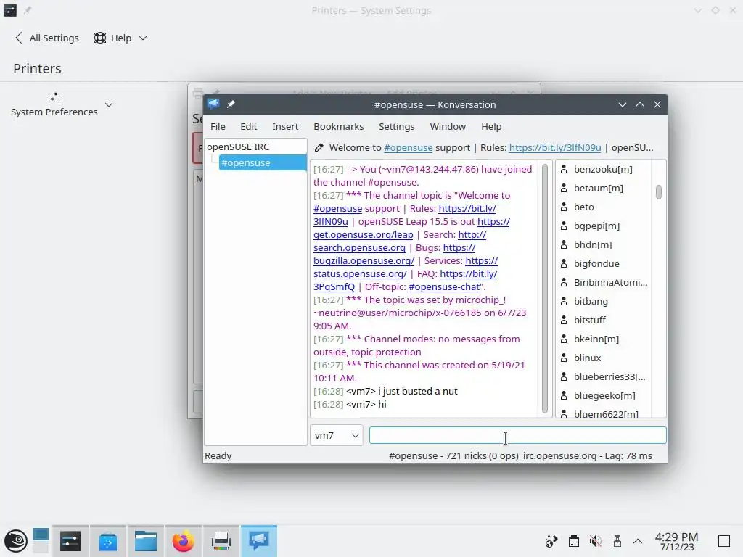Viewport: 743px width, 557px height.
Task: Click the chat message input field
Action: tap(517, 435)
